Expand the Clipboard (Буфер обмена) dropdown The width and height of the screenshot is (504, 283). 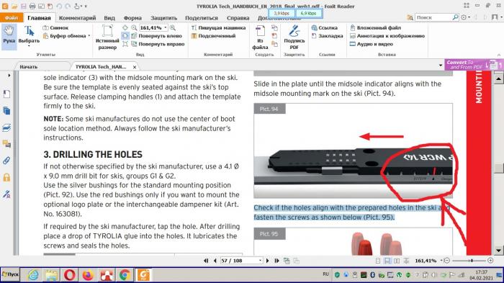pyautogui.click(x=89, y=36)
